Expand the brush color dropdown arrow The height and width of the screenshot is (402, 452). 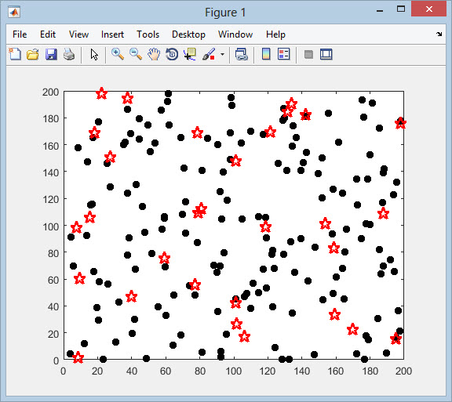[x=222, y=54]
